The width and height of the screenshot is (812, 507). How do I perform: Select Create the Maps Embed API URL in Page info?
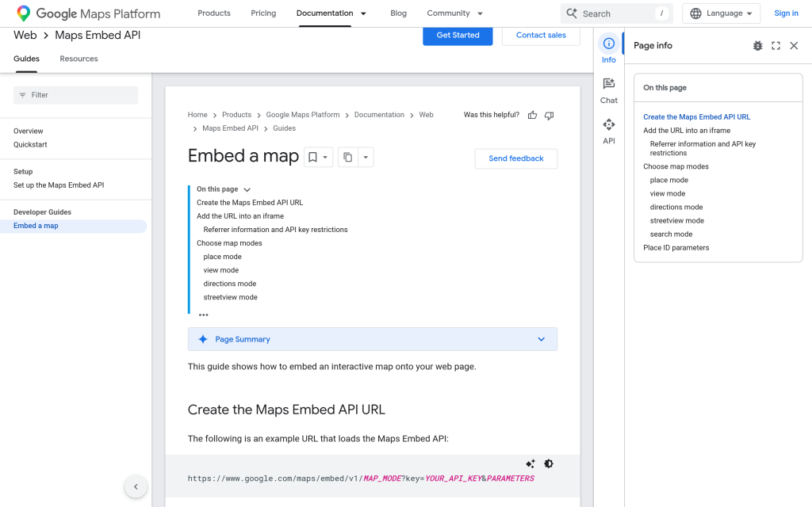tap(696, 117)
